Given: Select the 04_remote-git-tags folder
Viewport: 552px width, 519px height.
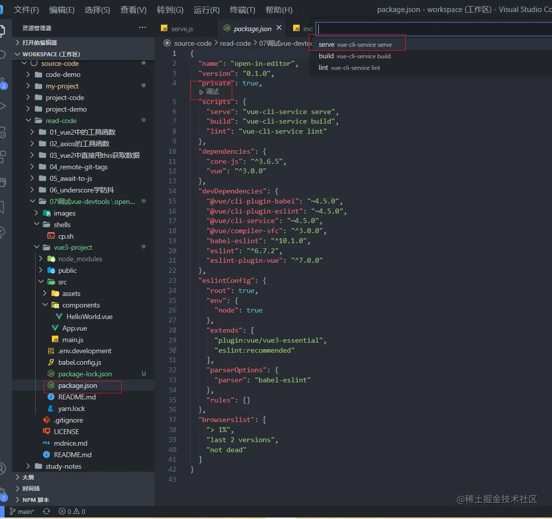Looking at the screenshot, I should pos(83,167).
